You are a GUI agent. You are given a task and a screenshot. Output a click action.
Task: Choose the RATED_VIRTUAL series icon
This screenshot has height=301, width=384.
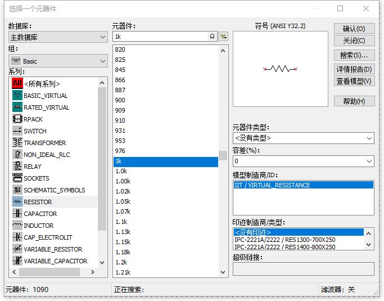tap(17, 107)
